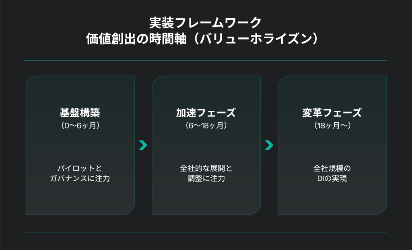Select the 価値創出の時間軸 subtitle line

[202, 39]
